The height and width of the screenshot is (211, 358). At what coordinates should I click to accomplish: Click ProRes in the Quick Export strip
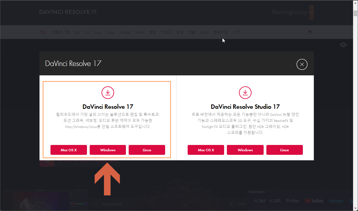click(x=293, y=201)
